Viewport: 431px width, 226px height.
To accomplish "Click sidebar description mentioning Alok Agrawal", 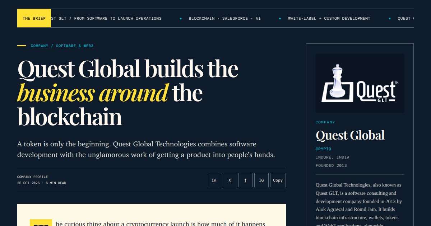I will point(360,204).
